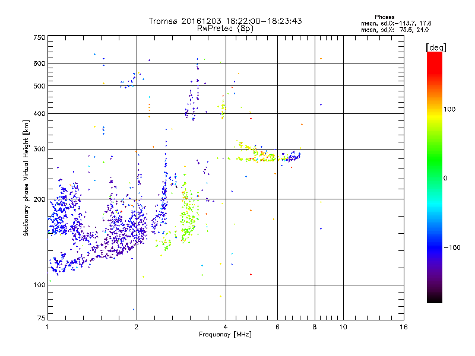Click the y-axis label '200'
475x356 pixels.
39,199
